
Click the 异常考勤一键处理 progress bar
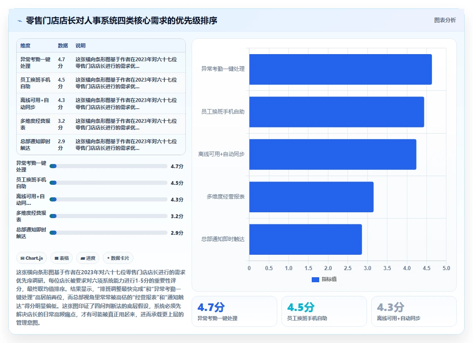click(108, 166)
